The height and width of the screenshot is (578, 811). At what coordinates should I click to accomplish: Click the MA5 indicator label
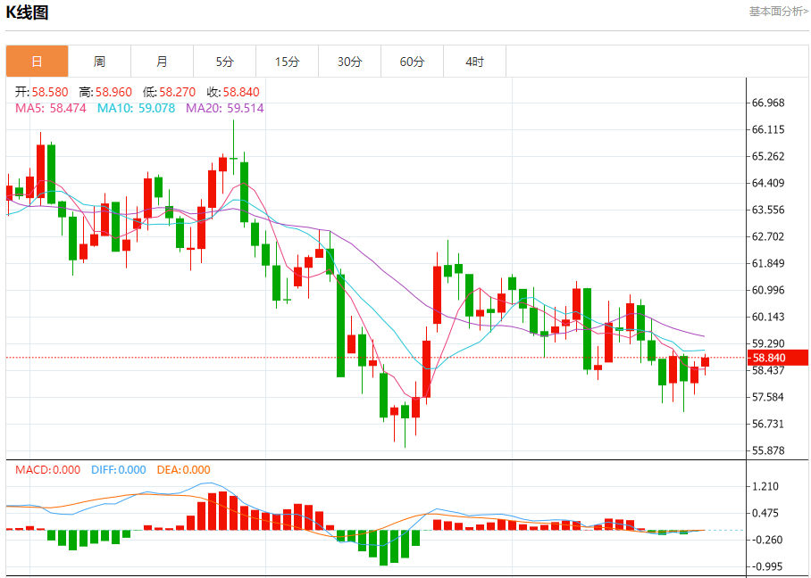(x=50, y=108)
